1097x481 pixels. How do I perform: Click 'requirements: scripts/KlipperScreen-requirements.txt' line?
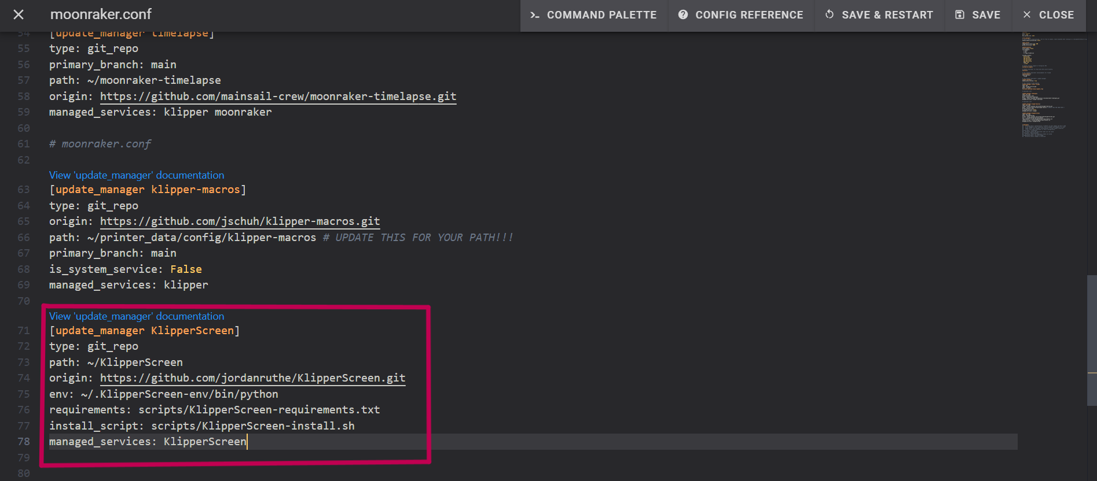(x=215, y=410)
